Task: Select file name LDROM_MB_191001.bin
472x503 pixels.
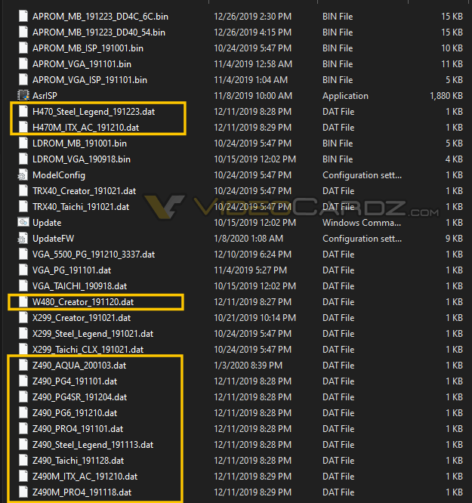Action: (x=79, y=143)
